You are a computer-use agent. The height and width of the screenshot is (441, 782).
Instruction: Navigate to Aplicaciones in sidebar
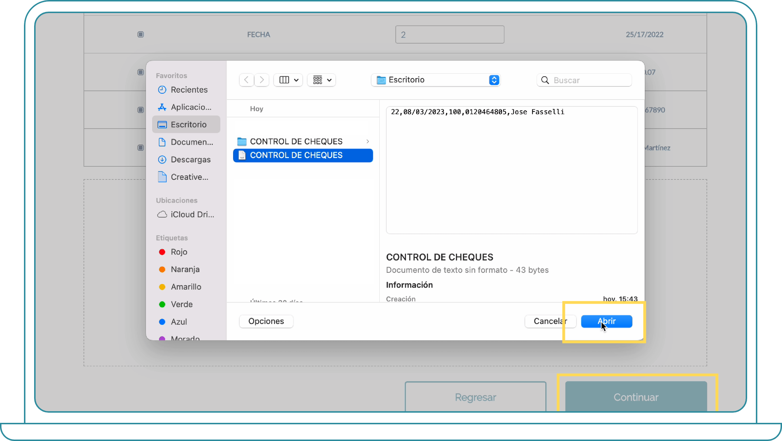191,107
